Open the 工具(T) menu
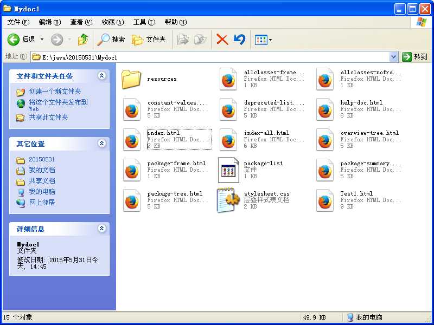The height and width of the screenshot is (325, 434). click(144, 22)
